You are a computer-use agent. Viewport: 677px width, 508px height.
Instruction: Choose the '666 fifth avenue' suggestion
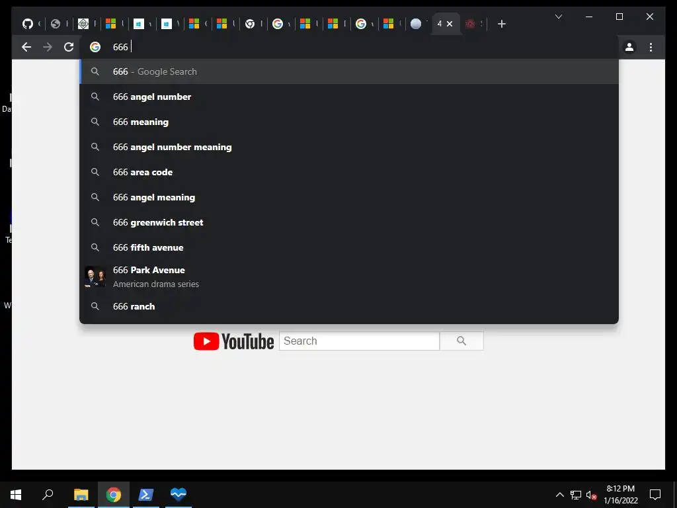[349, 247]
